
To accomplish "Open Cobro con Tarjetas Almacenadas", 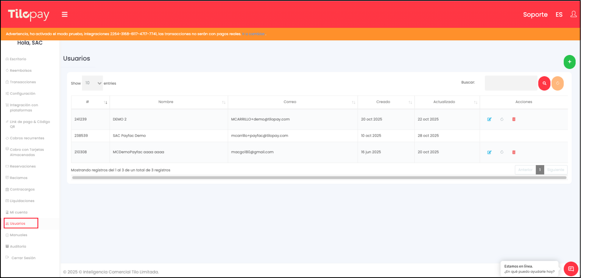I will click(x=25, y=152).
